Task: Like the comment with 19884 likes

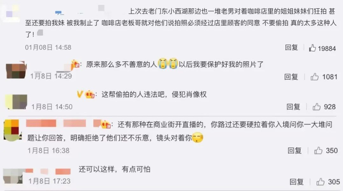Action: 312,48
